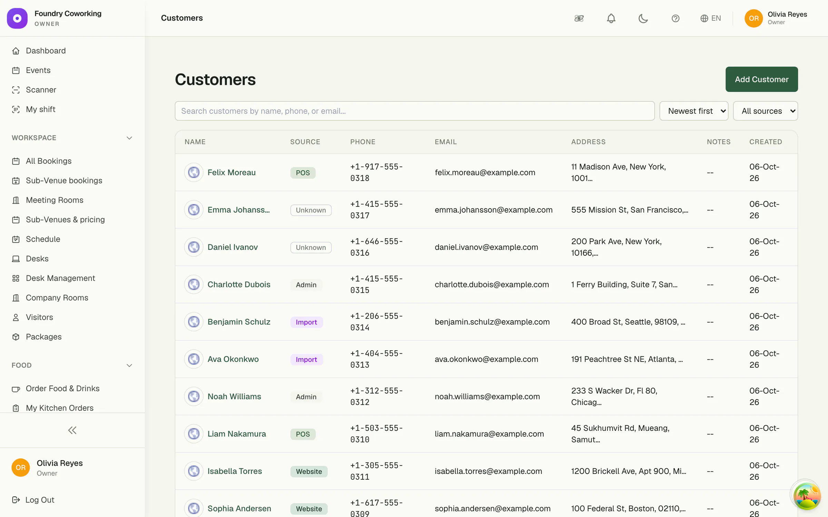Open Packages in sidebar
Image resolution: width=828 pixels, height=517 pixels.
[x=43, y=337]
